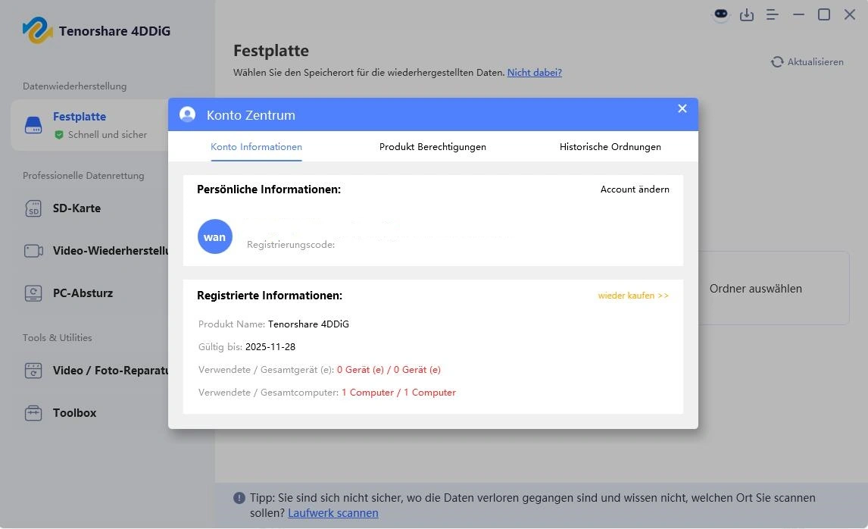
Task: Close the Konto Zentrum dialog
Action: pos(682,109)
